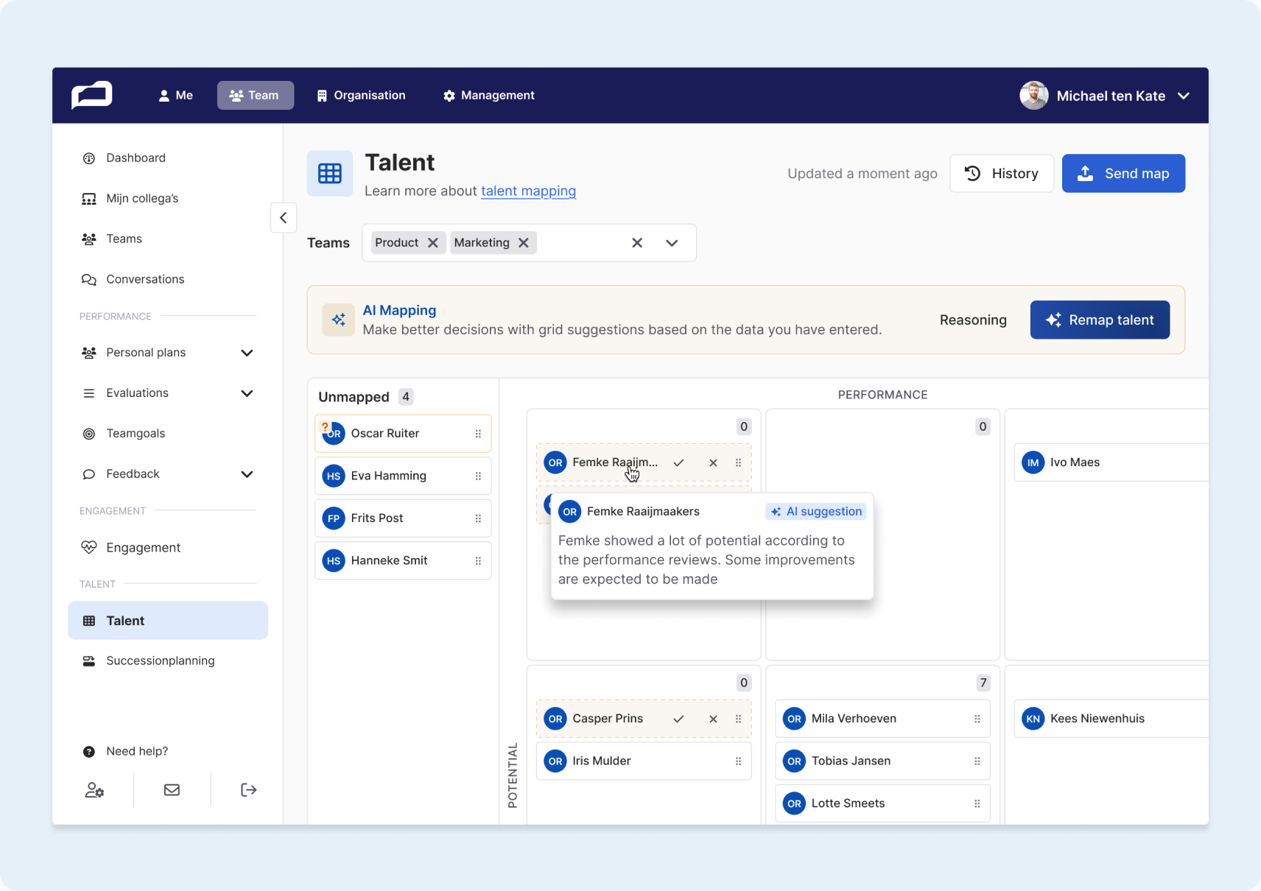
Task: Open the talent mapping link
Action: point(528,191)
